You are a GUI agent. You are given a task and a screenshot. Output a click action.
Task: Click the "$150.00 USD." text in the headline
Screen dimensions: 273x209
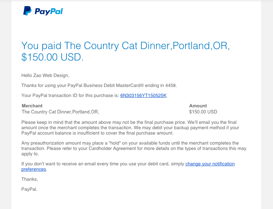[52, 57]
